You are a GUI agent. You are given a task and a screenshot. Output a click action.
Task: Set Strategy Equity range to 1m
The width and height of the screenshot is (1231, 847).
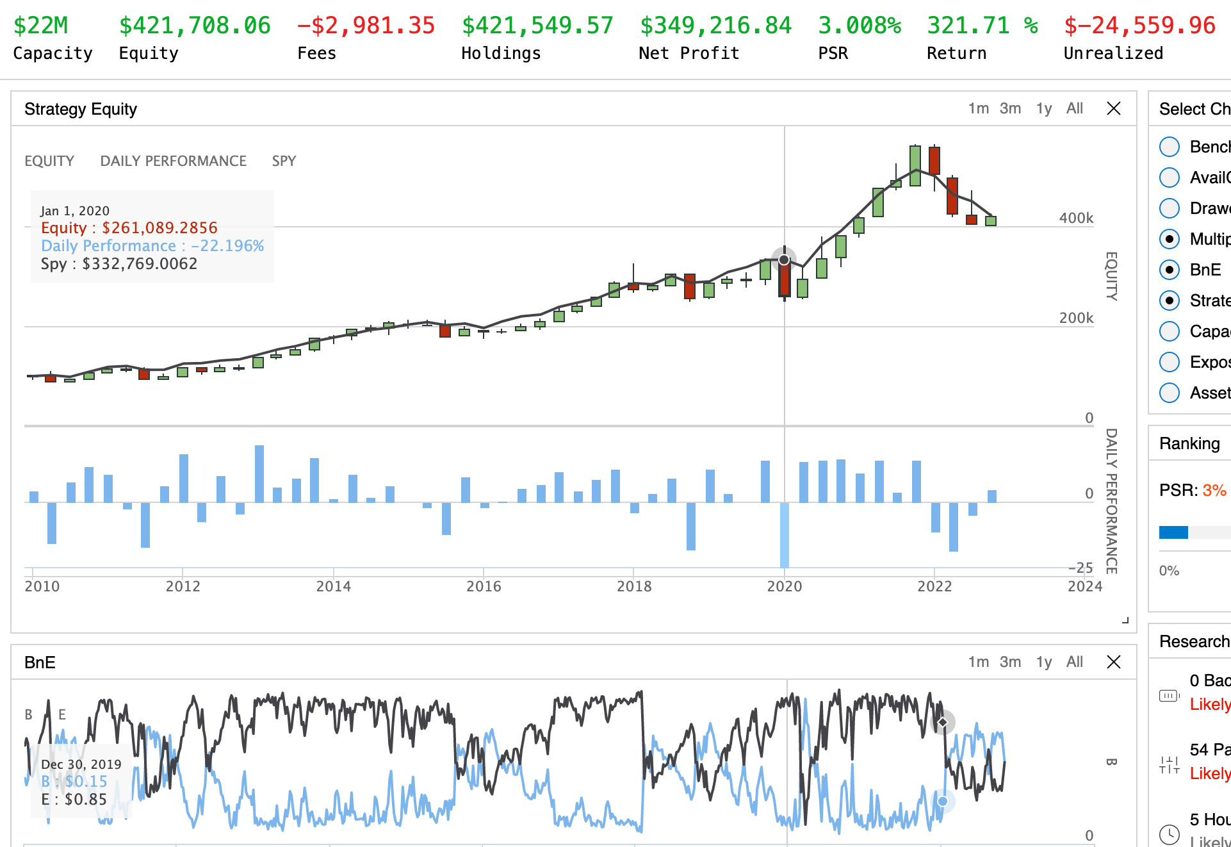pyautogui.click(x=978, y=108)
